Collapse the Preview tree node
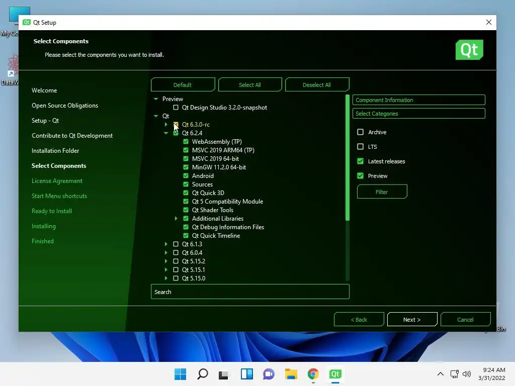515x386 pixels. [156, 99]
